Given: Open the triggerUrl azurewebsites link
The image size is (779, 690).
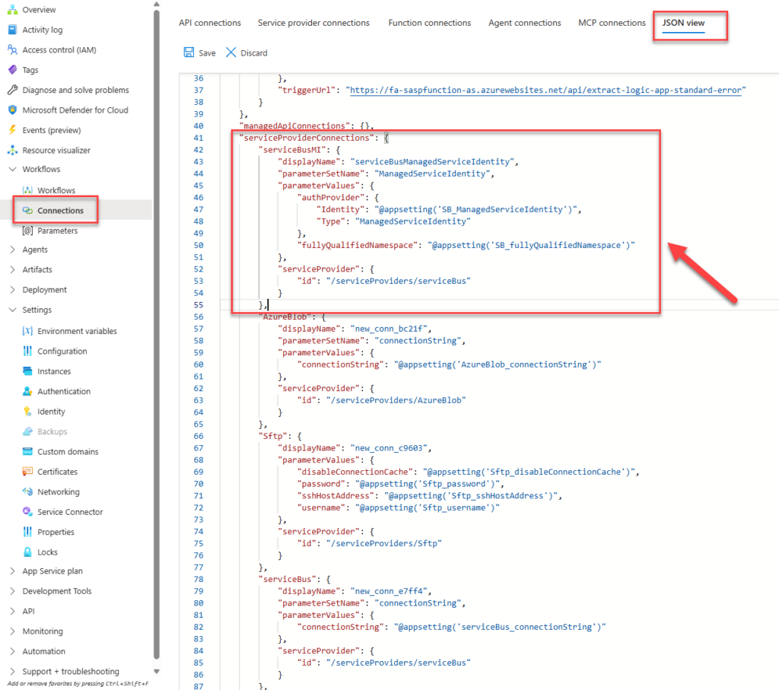Looking at the screenshot, I should coord(546,90).
